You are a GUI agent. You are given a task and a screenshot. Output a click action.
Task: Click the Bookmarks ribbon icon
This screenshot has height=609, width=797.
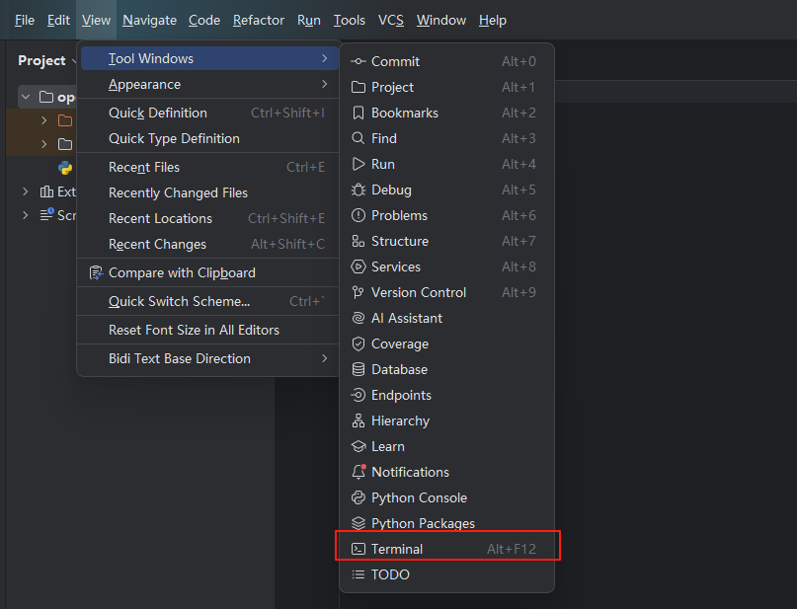[359, 113]
